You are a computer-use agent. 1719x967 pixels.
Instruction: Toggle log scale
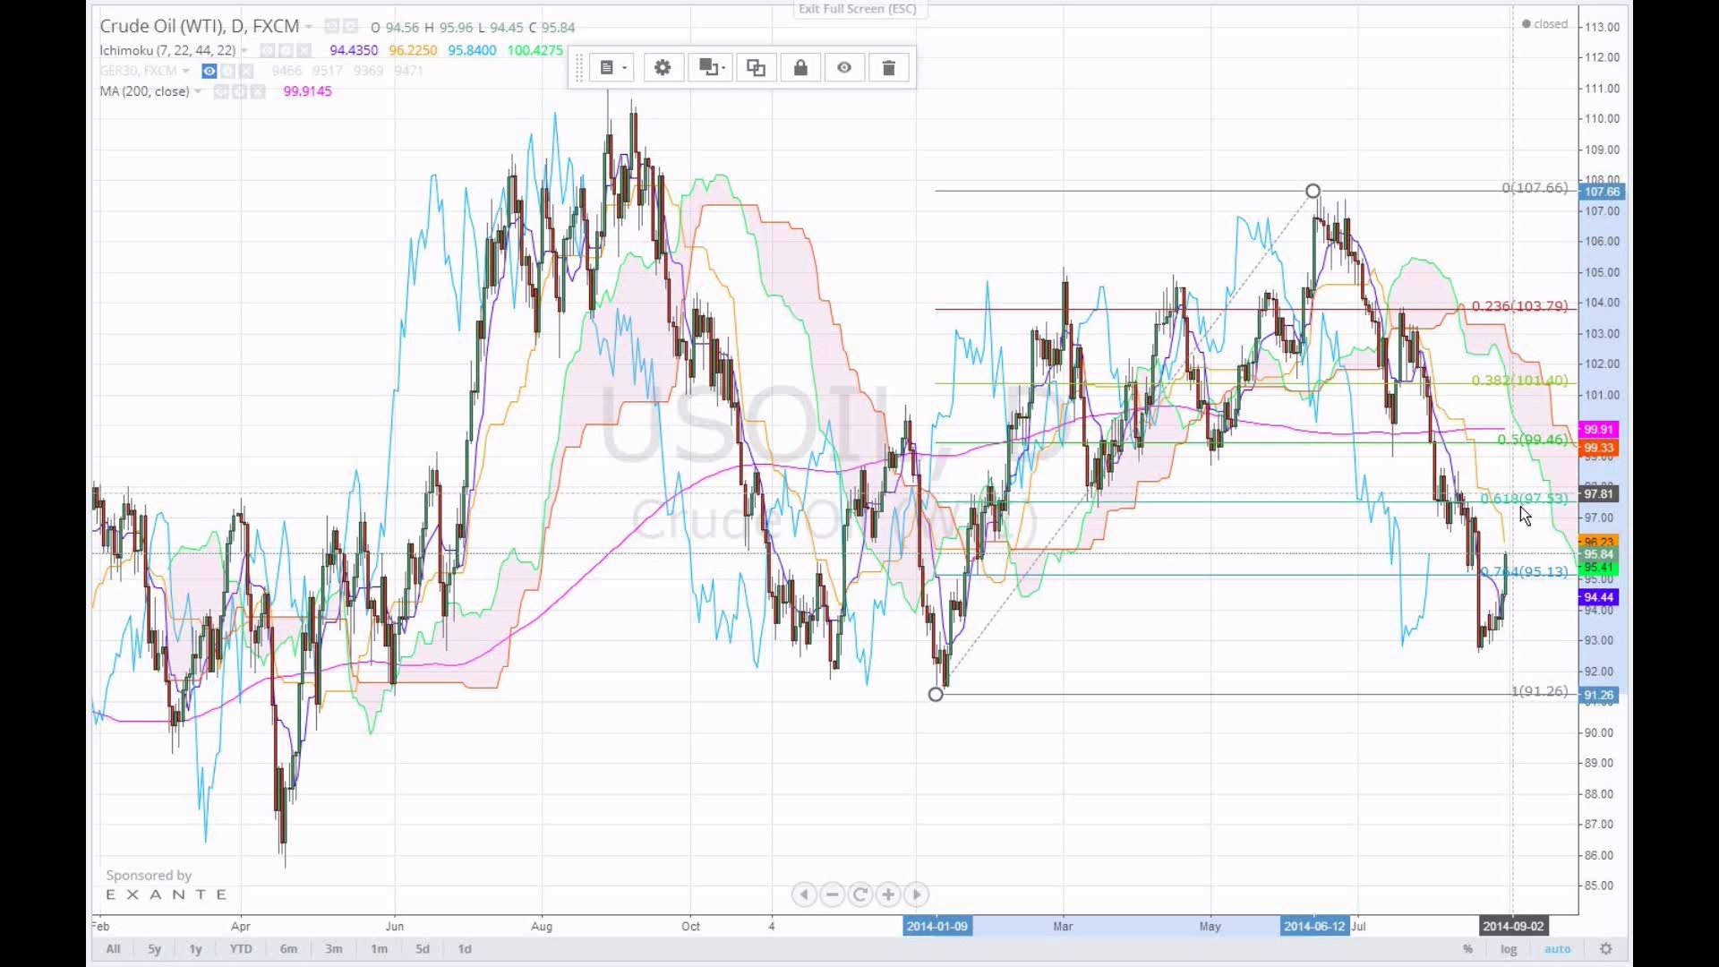(1509, 949)
